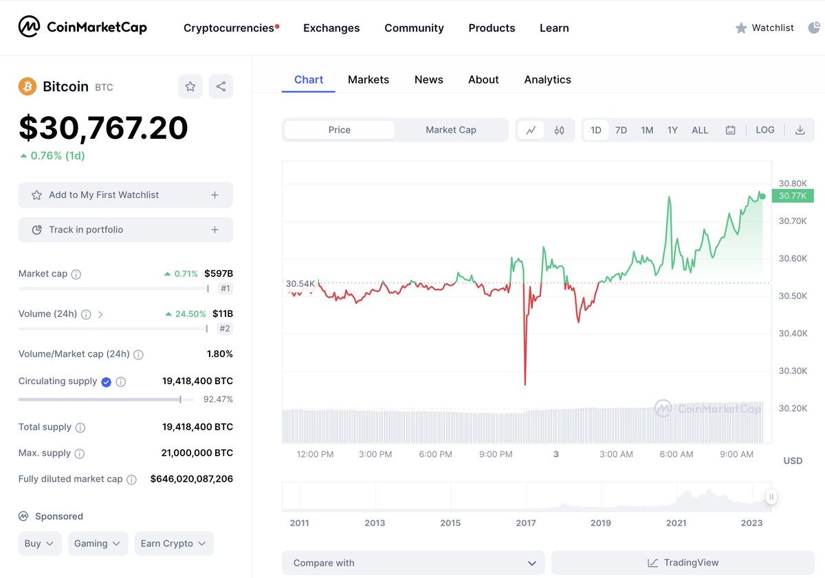Image resolution: width=825 pixels, height=578 pixels.
Task: Select the 7D timeframe
Action: [621, 130]
